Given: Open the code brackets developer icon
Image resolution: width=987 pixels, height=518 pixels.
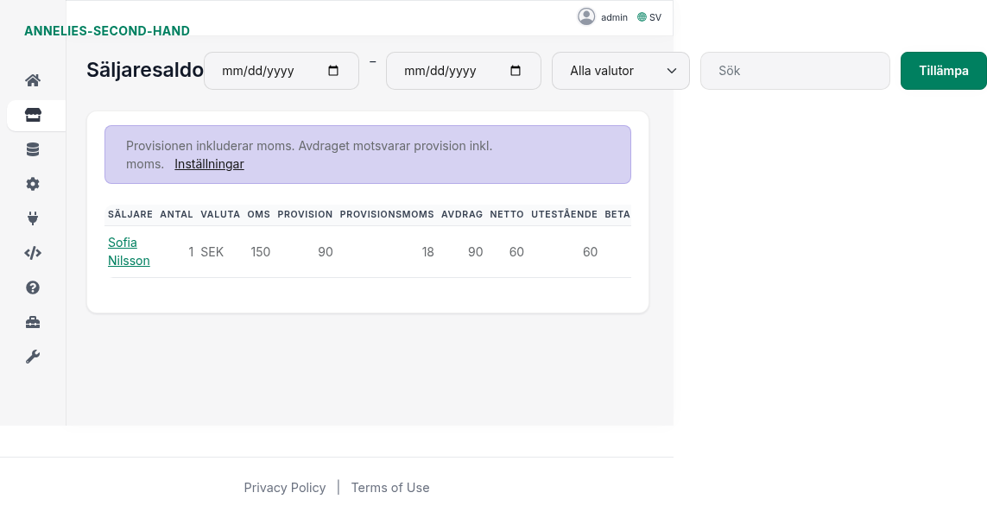Looking at the screenshot, I should click(33, 253).
